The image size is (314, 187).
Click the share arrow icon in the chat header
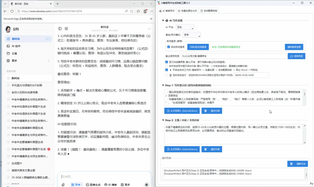tap(150, 29)
